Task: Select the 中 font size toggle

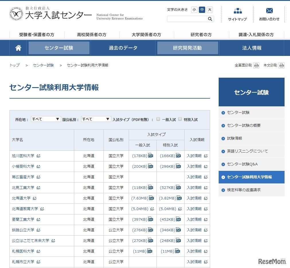Action: tap(202, 9)
